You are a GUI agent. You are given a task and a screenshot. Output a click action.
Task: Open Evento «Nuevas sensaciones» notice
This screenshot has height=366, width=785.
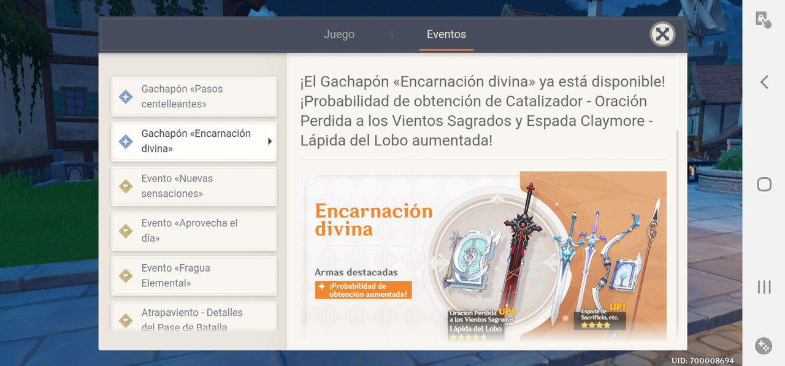pyautogui.click(x=194, y=186)
